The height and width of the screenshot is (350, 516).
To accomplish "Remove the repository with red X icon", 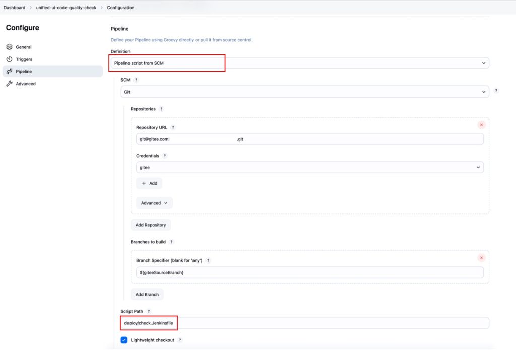I will point(481,125).
